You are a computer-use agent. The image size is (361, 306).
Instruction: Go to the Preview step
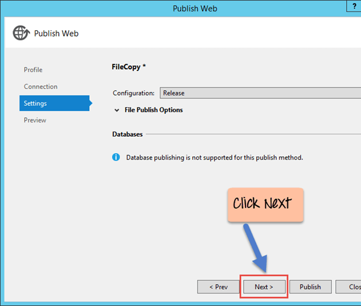tap(35, 120)
